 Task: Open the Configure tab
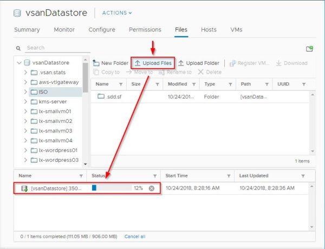click(x=102, y=30)
